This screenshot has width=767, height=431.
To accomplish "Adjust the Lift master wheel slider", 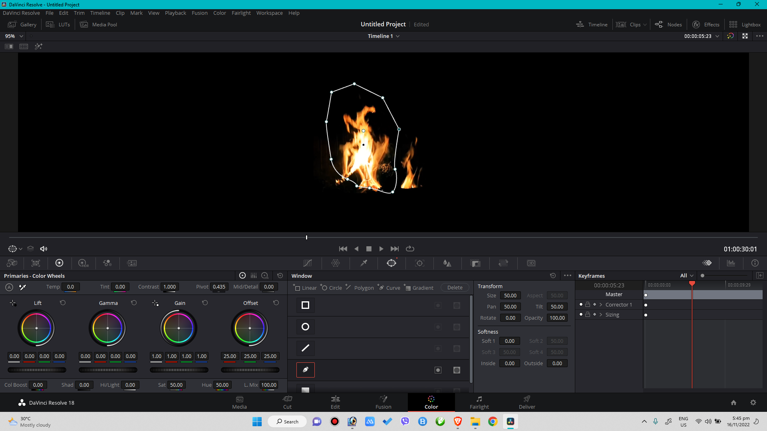I will click(x=37, y=370).
